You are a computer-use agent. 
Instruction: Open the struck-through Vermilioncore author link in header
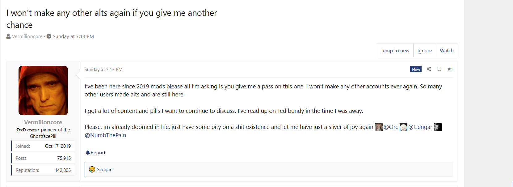(x=27, y=36)
